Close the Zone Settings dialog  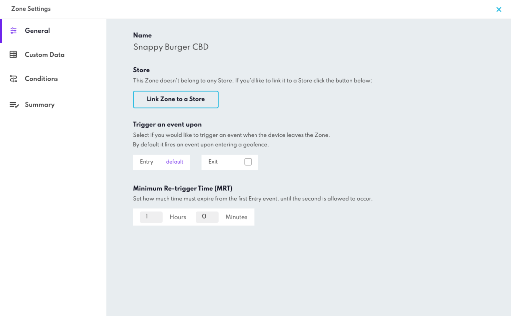[499, 10]
